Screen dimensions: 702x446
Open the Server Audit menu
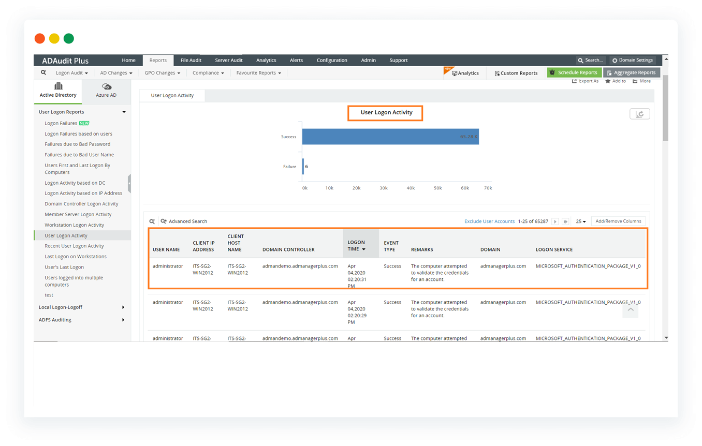pos(229,60)
